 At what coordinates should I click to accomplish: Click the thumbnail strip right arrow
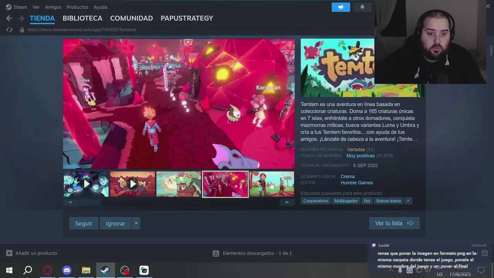(x=287, y=202)
